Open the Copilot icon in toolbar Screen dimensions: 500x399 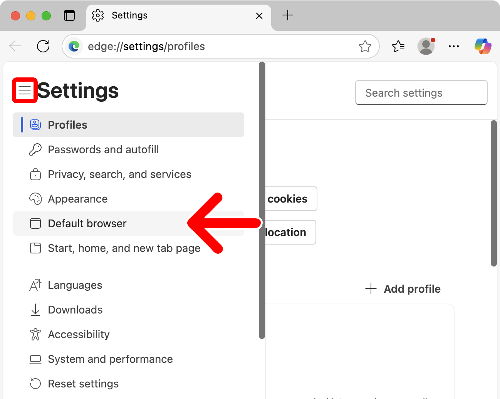[x=483, y=46]
